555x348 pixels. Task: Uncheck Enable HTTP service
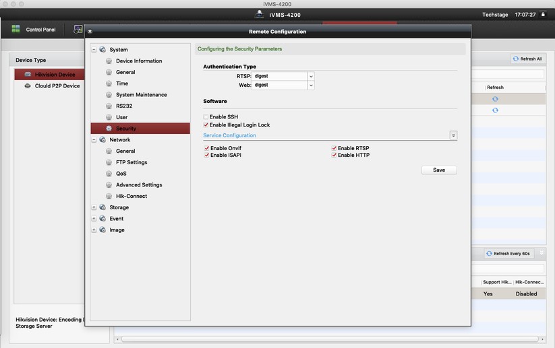pyautogui.click(x=334, y=155)
